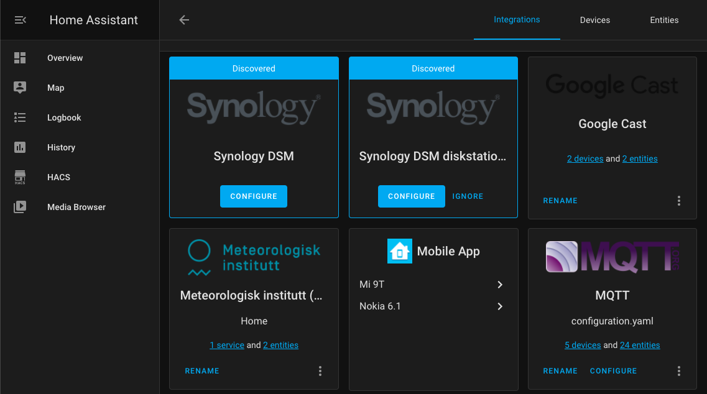This screenshot has width=707, height=394.
Task: Click the Map sidebar icon
Action: click(x=20, y=88)
